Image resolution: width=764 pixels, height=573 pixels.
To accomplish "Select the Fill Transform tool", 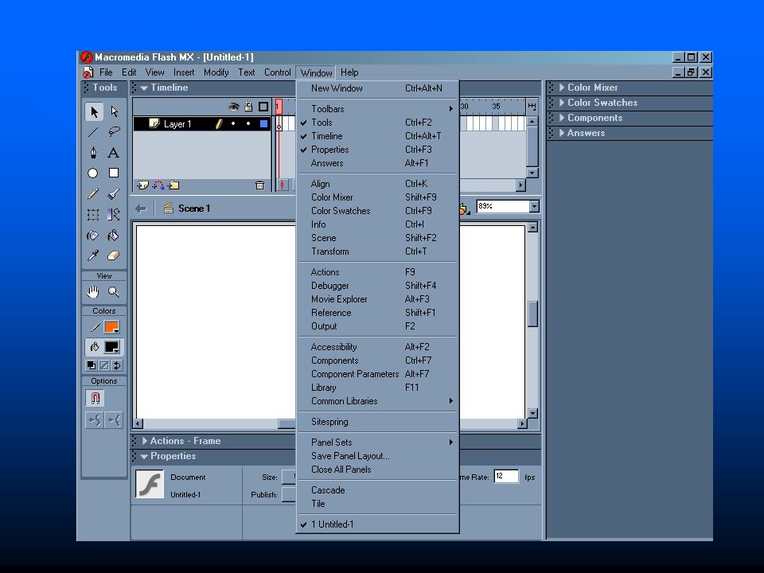I will point(114,214).
